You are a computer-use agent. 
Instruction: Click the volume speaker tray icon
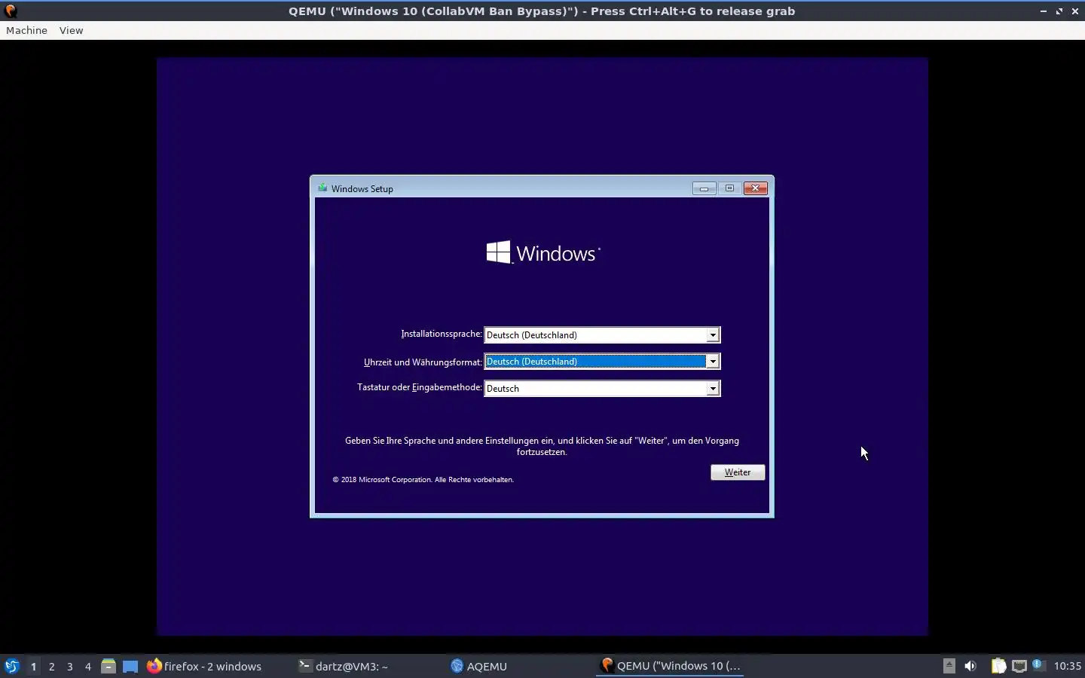pyautogui.click(x=970, y=666)
